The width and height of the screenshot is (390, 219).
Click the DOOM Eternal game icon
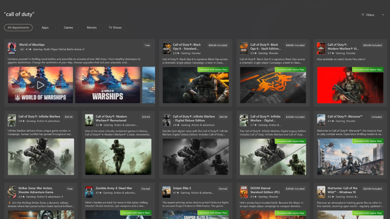(x=244, y=192)
